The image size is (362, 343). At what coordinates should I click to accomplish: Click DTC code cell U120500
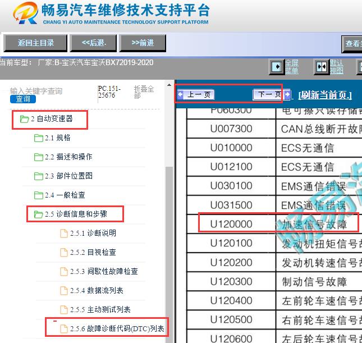coord(231,319)
